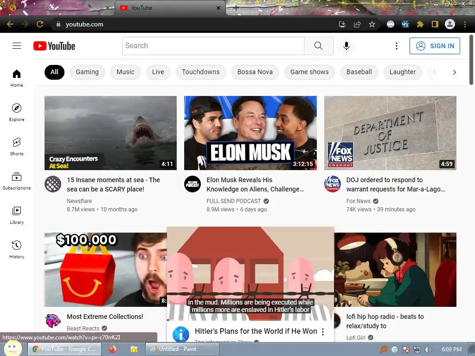Click the YouTube logo
The image size is (475, 356).
tap(54, 46)
